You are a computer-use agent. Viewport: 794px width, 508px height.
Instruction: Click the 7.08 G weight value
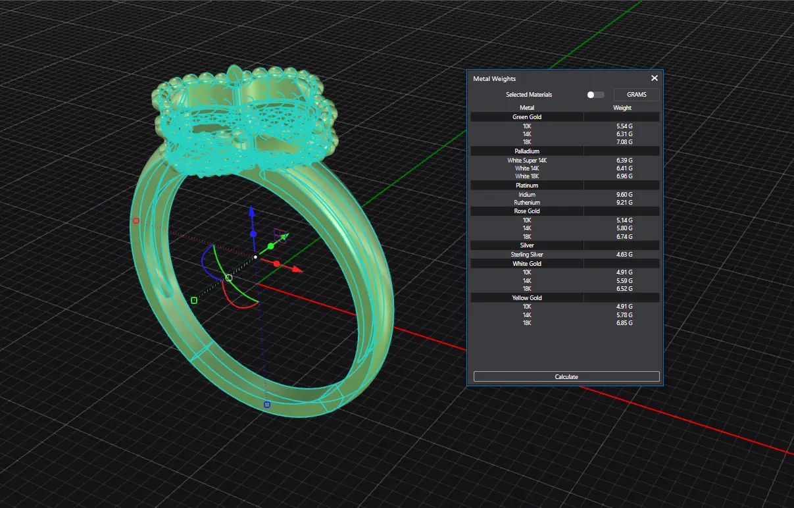pyautogui.click(x=624, y=142)
